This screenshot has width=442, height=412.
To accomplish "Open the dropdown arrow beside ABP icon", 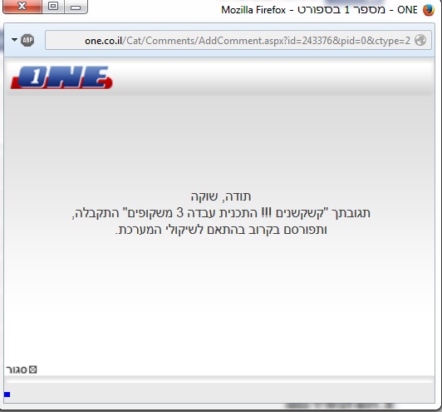I will [x=14, y=40].
